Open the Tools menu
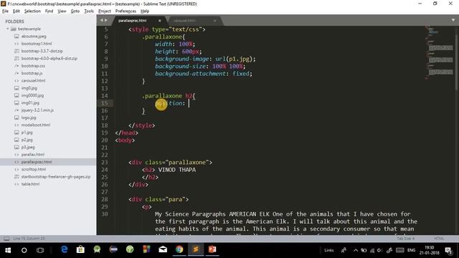Image resolution: width=459 pixels, height=258 pixels. [89, 11]
